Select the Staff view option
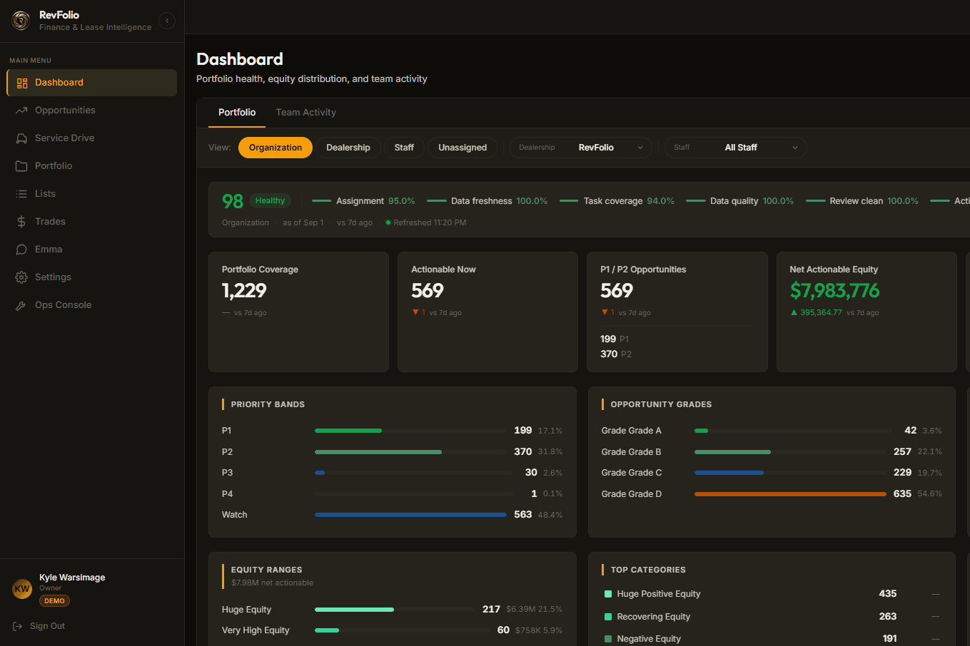Screen dimensions: 970x646 pyautogui.click(x=404, y=148)
